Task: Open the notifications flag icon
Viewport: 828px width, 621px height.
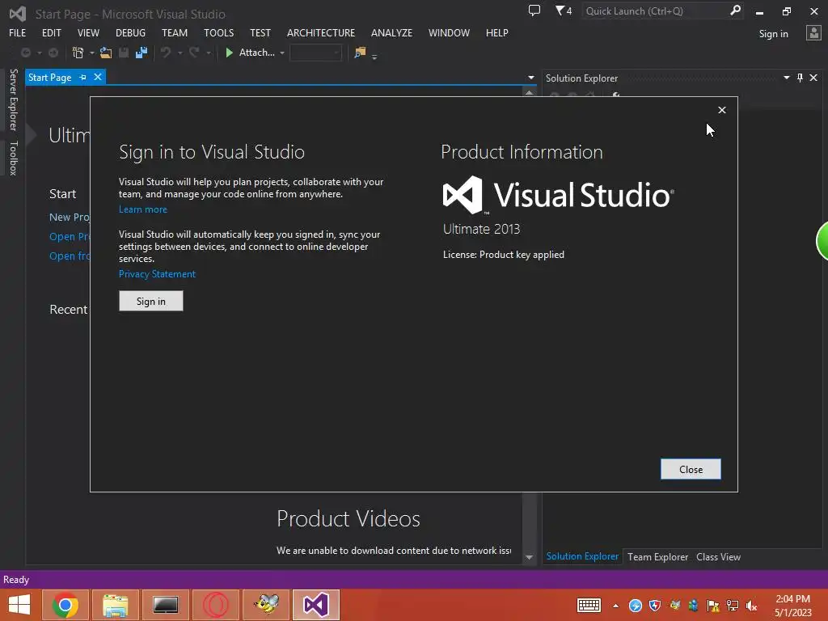Action: [564, 11]
